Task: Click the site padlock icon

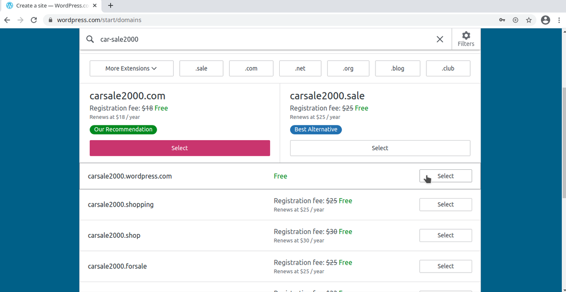Action: coord(50,20)
